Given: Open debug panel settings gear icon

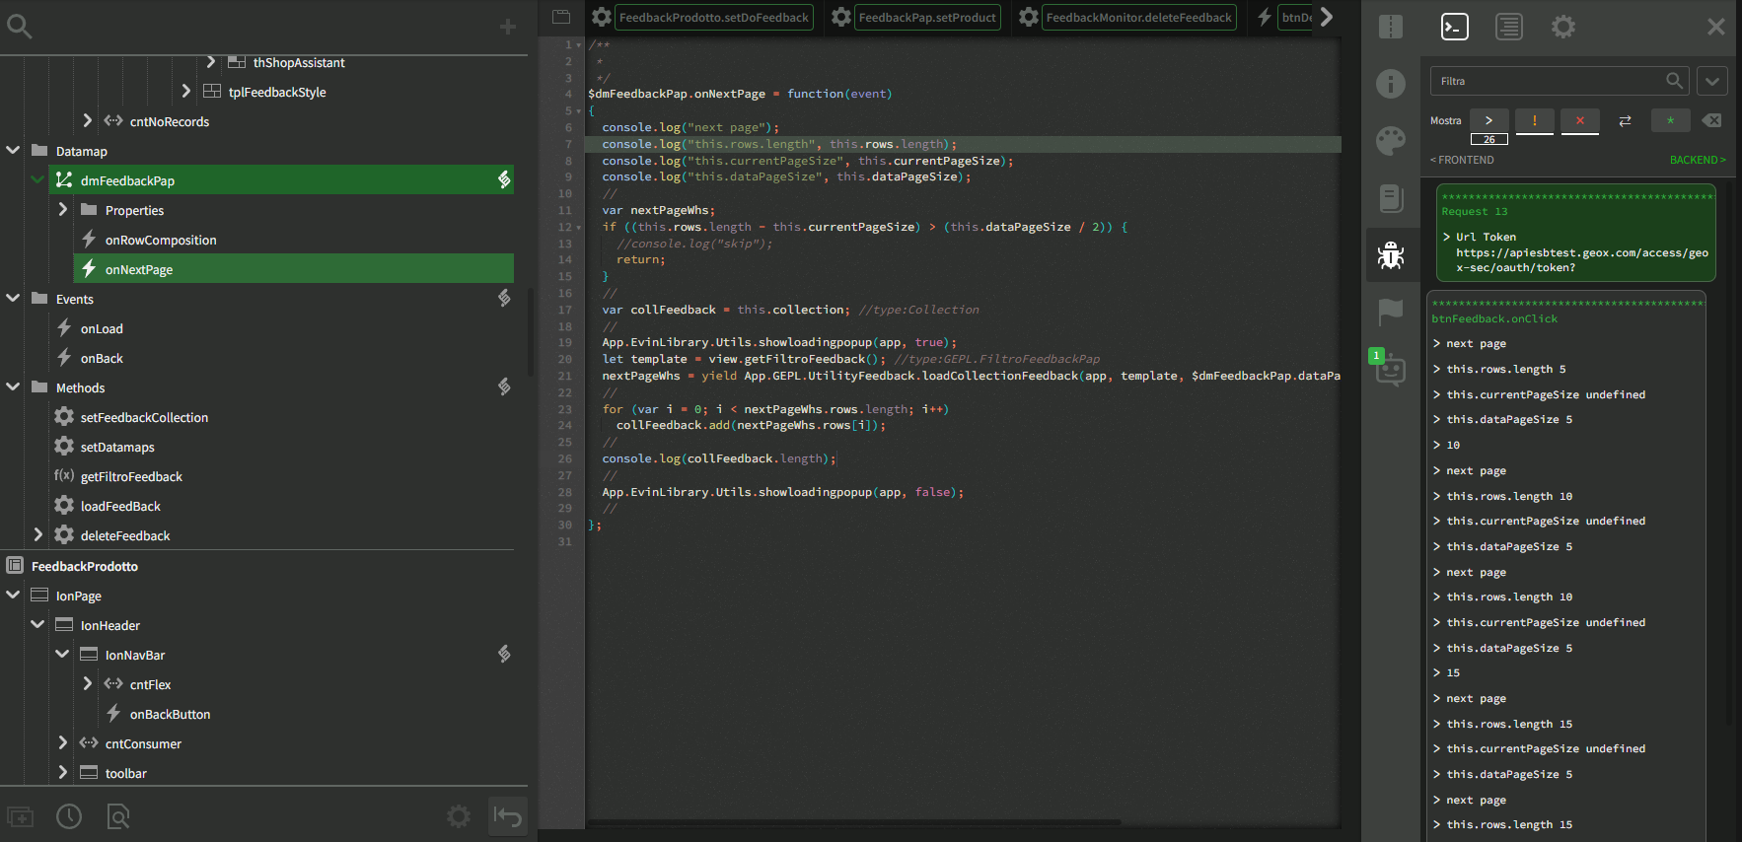Looking at the screenshot, I should coord(1563,27).
